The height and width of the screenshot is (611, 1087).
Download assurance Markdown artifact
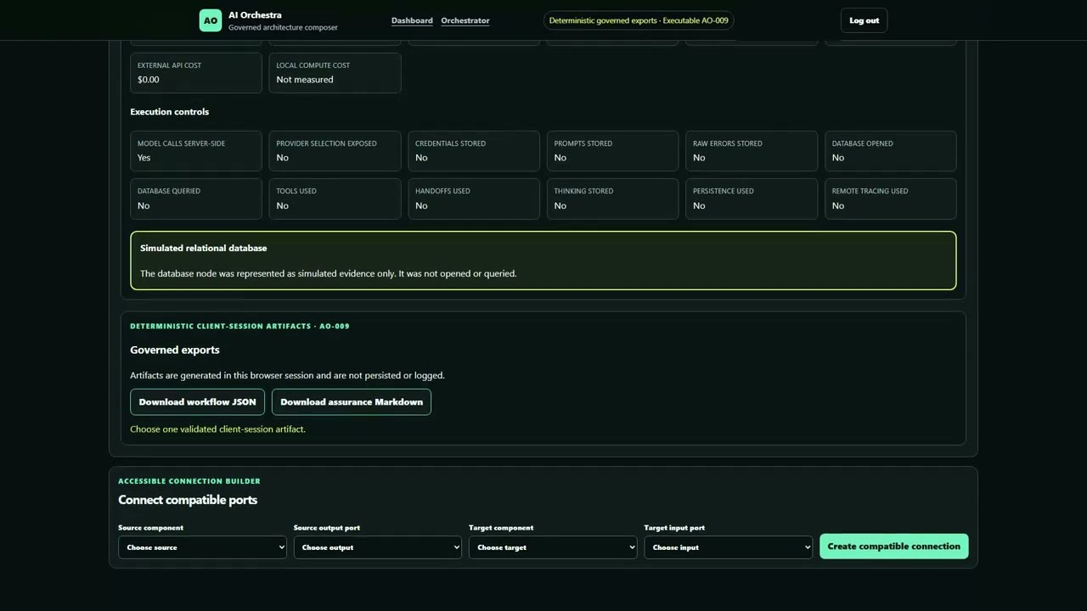tap(352, 402)
